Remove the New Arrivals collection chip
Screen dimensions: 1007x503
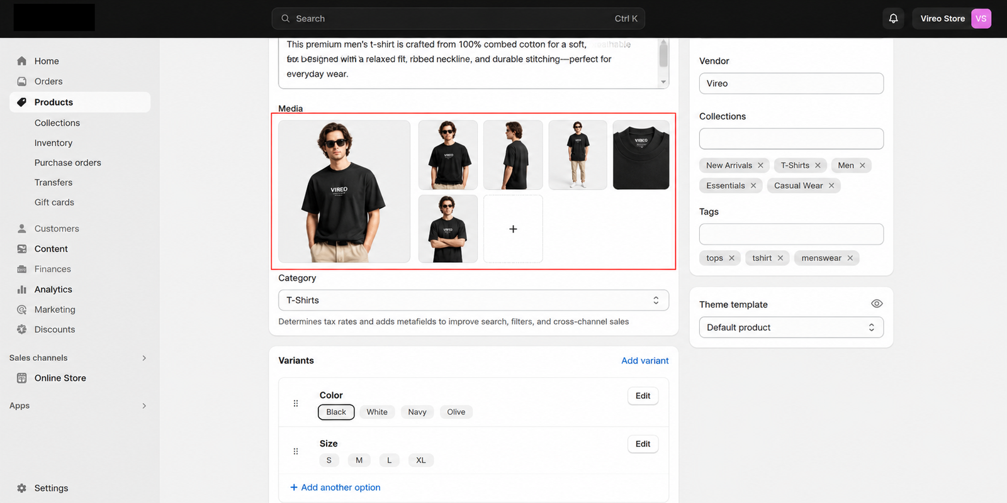pyautogui.click(x=760, y=165)
